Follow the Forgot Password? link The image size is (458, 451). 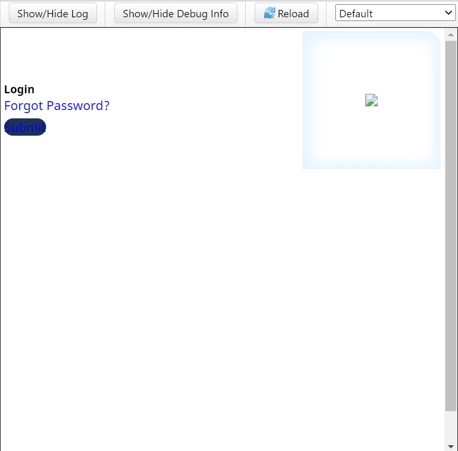(x=57, y=106)
